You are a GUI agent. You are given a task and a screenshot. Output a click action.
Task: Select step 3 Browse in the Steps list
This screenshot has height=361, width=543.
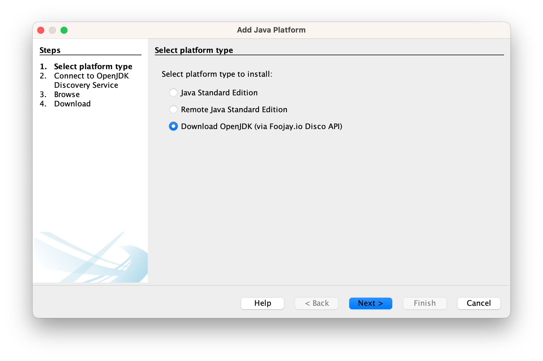point(67,94)
